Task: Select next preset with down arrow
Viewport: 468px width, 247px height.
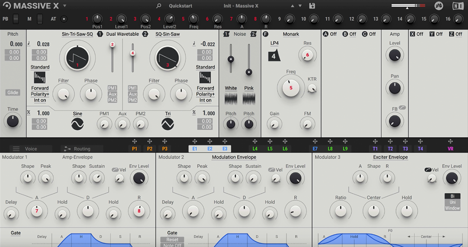Action: [300, 6]
